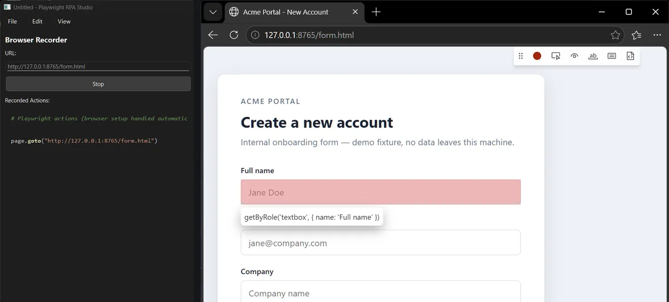669x302 pixels.
Task: Open the tab actions dropdown chevron
Action: (x=213, y=12)
